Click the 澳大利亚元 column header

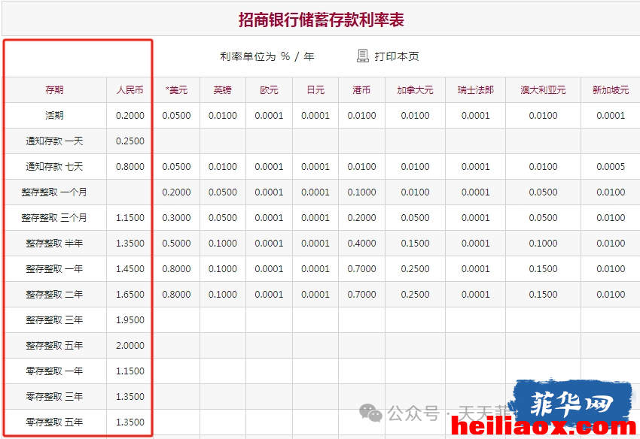(543, 89)
